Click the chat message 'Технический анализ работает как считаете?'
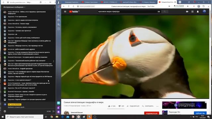This screenshot has width=212, height=119. pos(30,61)
